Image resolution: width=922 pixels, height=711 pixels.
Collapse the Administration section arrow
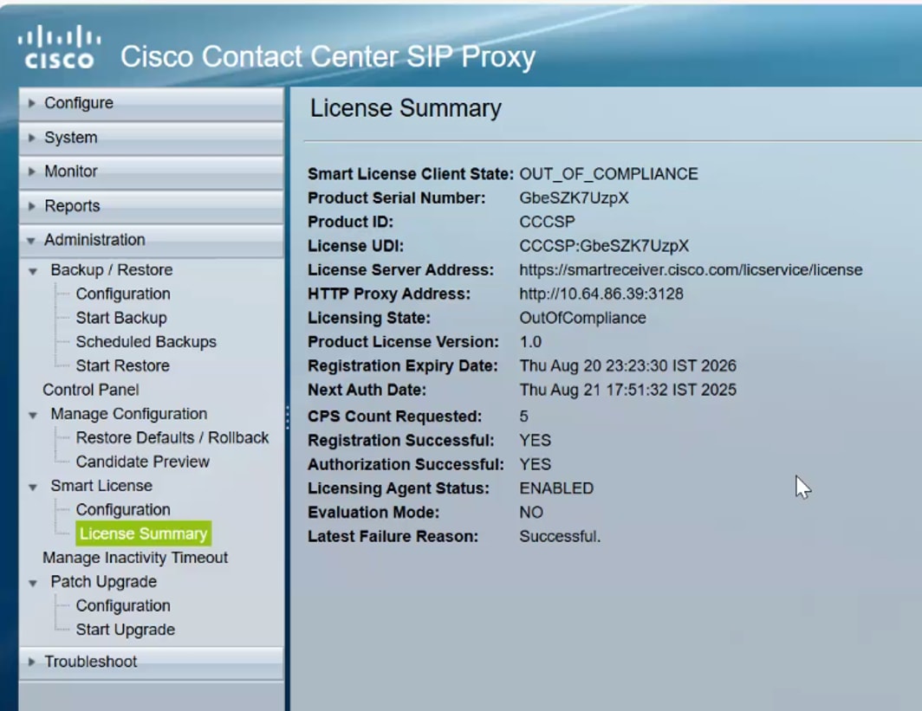pos(31,241)
